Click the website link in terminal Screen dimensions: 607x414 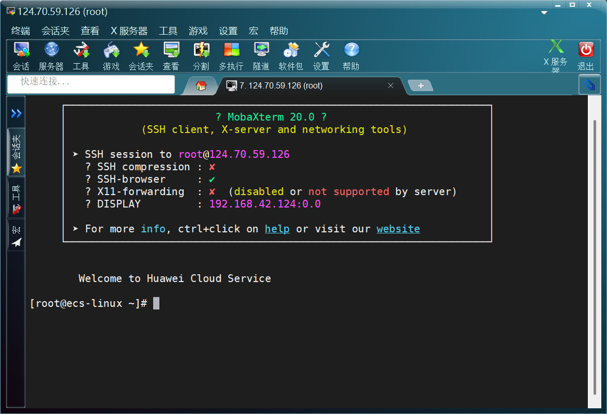pos(398,229)
